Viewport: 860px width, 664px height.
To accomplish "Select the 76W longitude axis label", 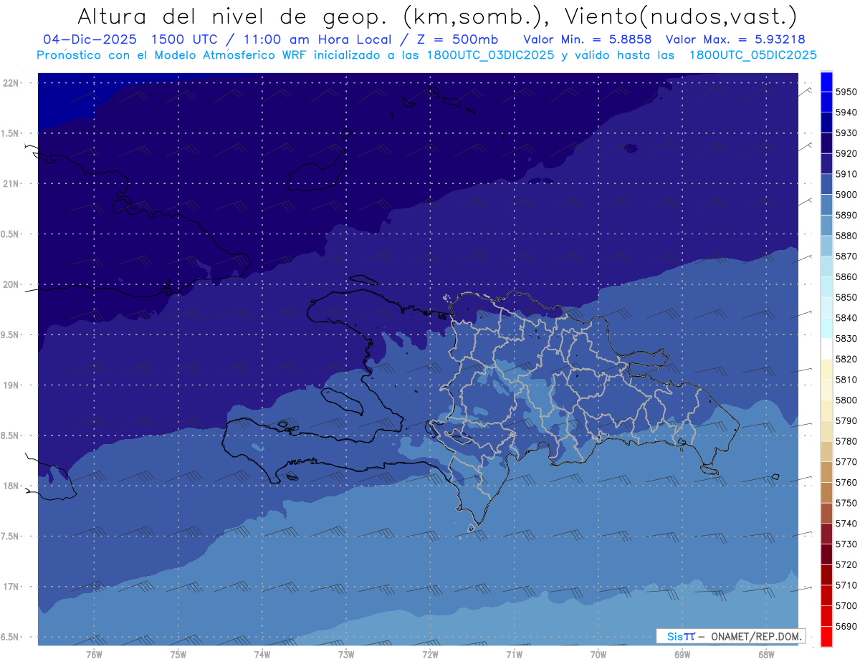I will pyautogui.click(x=94, y=654).
